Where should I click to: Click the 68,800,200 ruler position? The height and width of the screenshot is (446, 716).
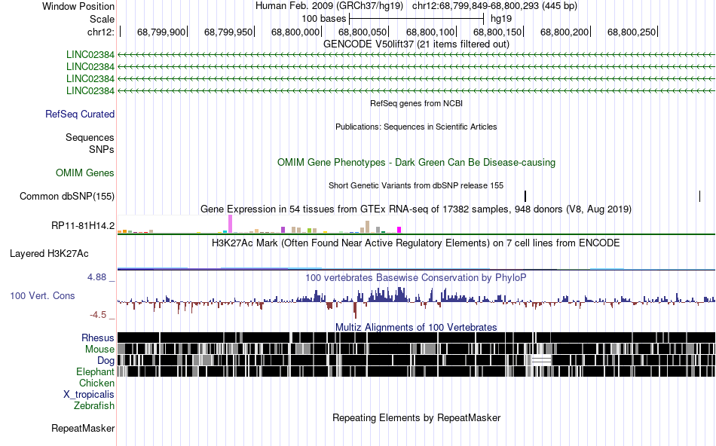click(565, 32)
